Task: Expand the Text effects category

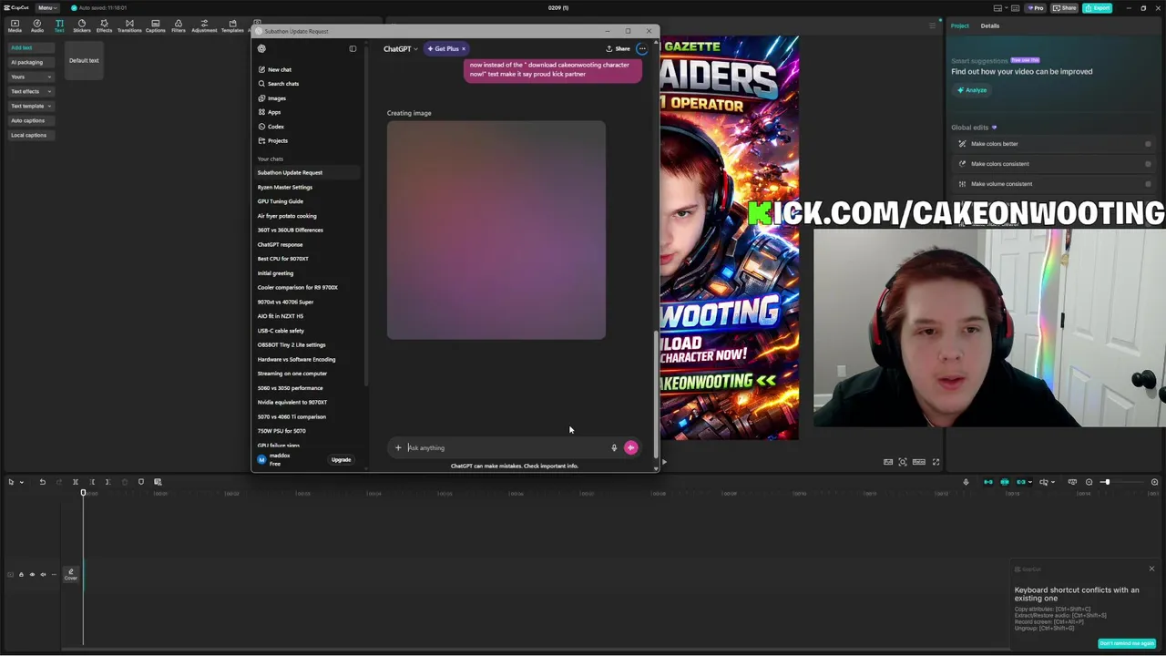Action: point(30,91)
